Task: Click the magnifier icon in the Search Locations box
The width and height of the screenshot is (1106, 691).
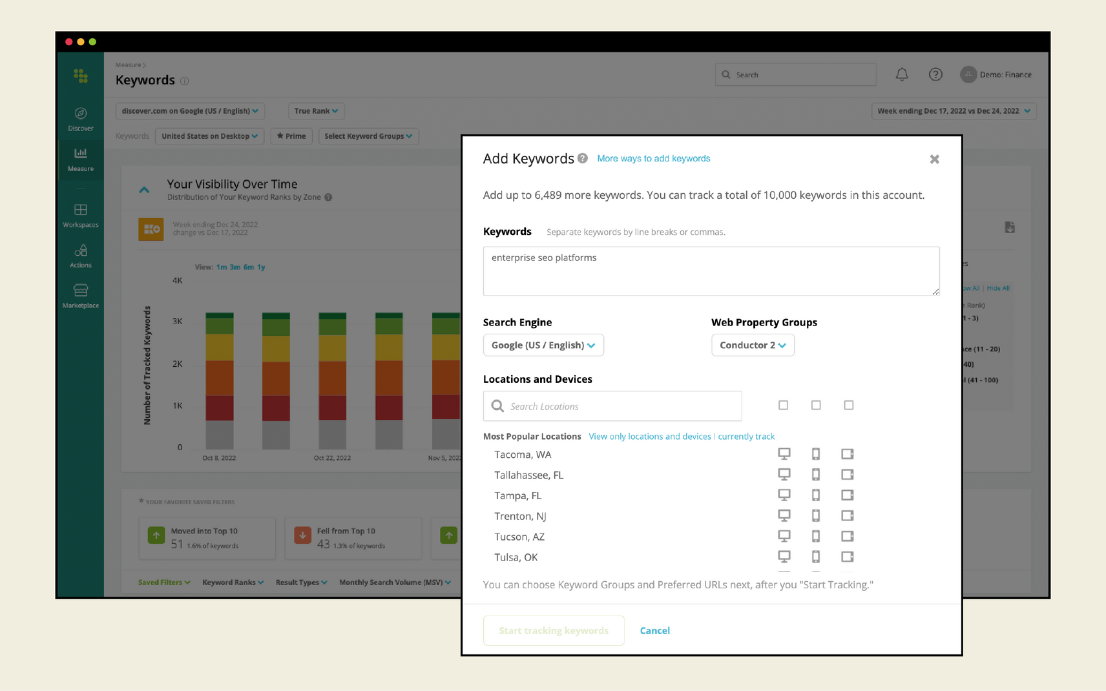Action: (497, 406)
